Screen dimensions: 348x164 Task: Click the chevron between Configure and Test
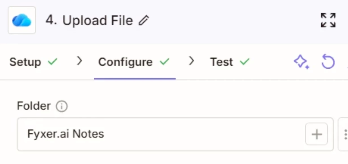click(x=192, y=61)
